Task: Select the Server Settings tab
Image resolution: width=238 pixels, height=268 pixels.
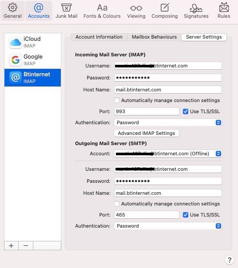Action: click(x=204, y=37)
